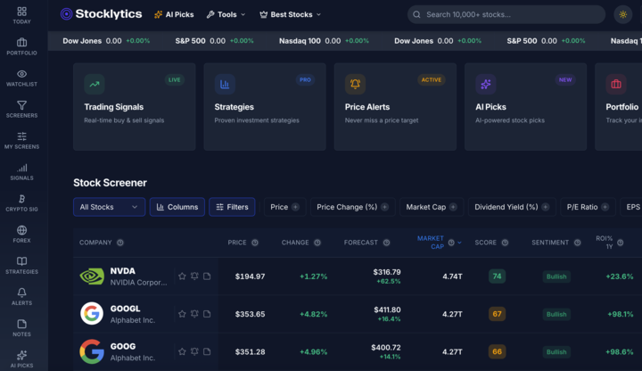Viewport: 642px width, 371px height.
Task: Open the Notes sidebar icon
Action: pos(21,327)
